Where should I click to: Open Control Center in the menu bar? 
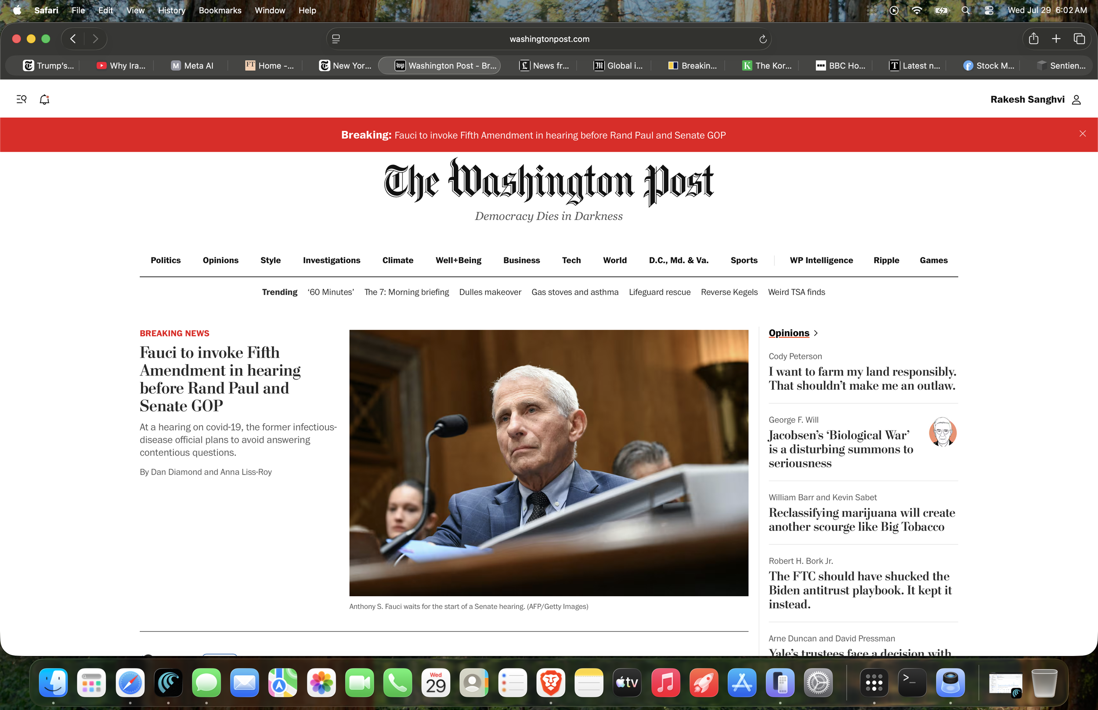(989, 10)
